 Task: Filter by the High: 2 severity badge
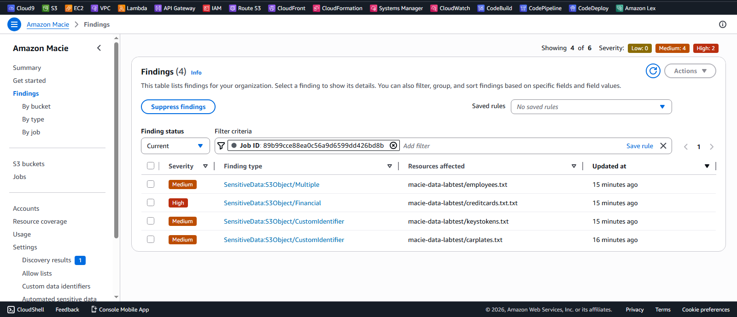coord(706,48)
